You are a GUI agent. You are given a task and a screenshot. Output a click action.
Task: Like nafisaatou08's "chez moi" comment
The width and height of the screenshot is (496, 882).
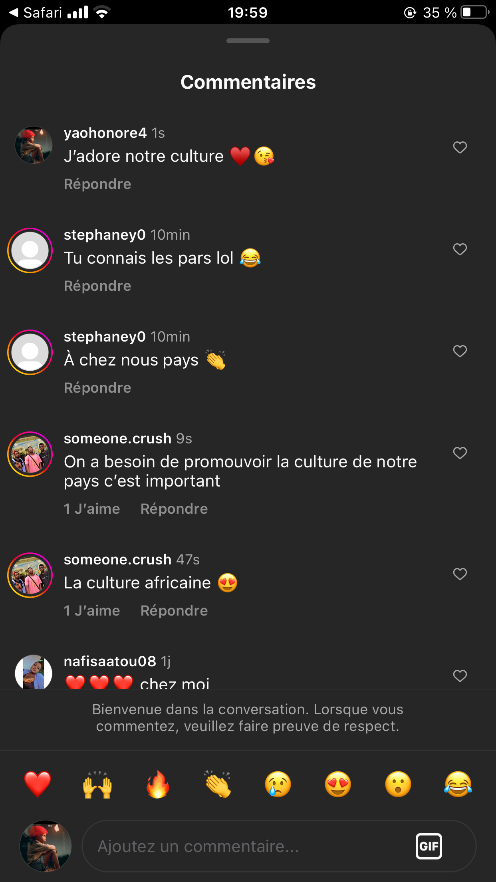(x=460, y=676)
